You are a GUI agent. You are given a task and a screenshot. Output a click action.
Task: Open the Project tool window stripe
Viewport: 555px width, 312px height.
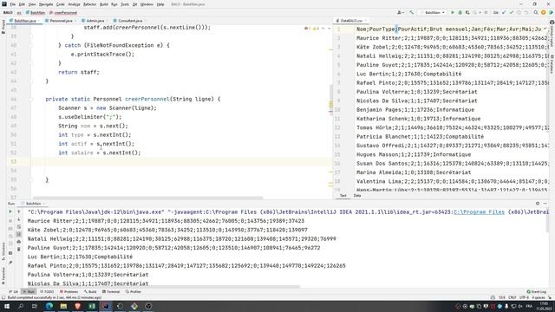[3, 27]
